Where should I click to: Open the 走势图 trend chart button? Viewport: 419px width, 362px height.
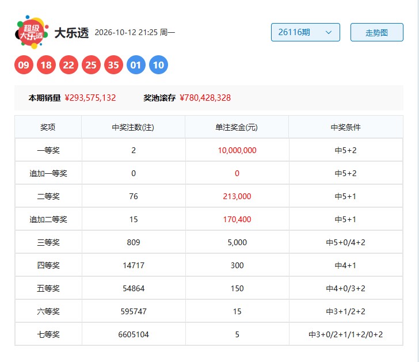click(377, 32)
